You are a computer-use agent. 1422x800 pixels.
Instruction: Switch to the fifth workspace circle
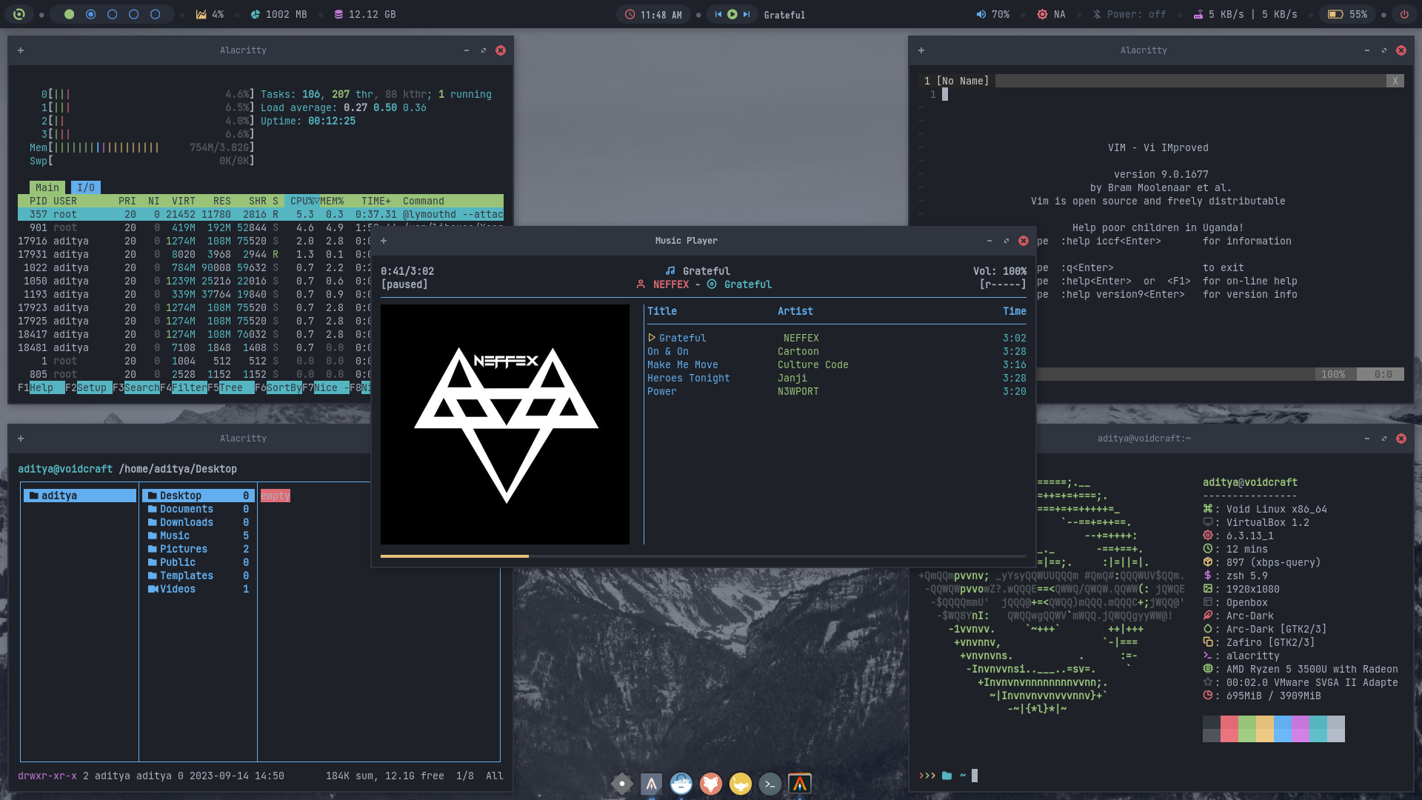pos(155,14)
